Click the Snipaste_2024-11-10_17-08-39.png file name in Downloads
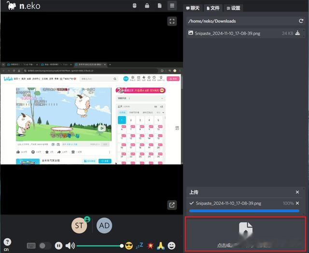 [227, 33]
